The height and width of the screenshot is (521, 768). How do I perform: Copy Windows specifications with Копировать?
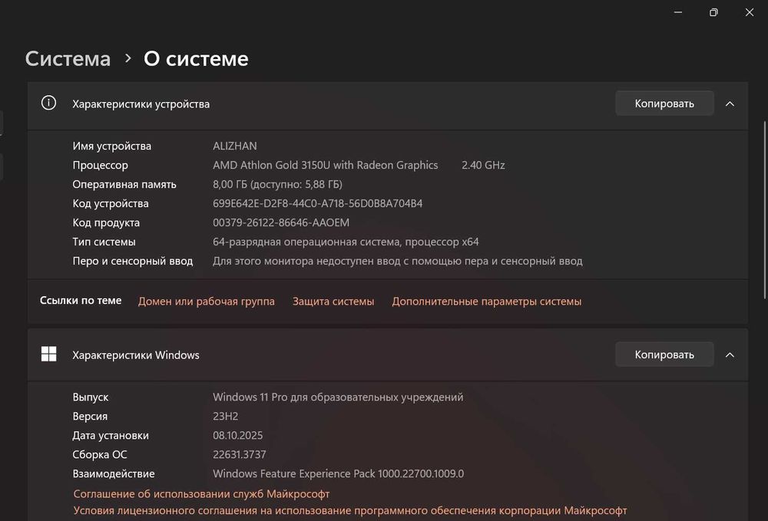click(664, 354)
